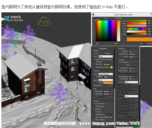Viewport: 152px width, 128px height.
Task: Click the None texture map button
Action: click(x=128, y=65)
